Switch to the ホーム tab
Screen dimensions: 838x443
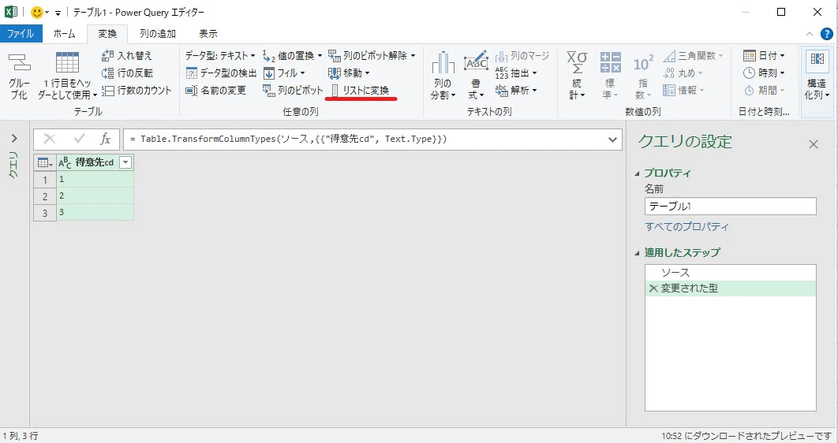point(64,34)
